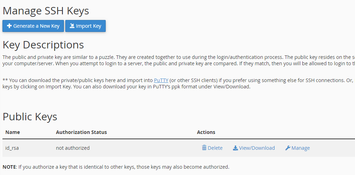
Task: Open the View/Download link text for id_rsa
Action: [257, 148]
